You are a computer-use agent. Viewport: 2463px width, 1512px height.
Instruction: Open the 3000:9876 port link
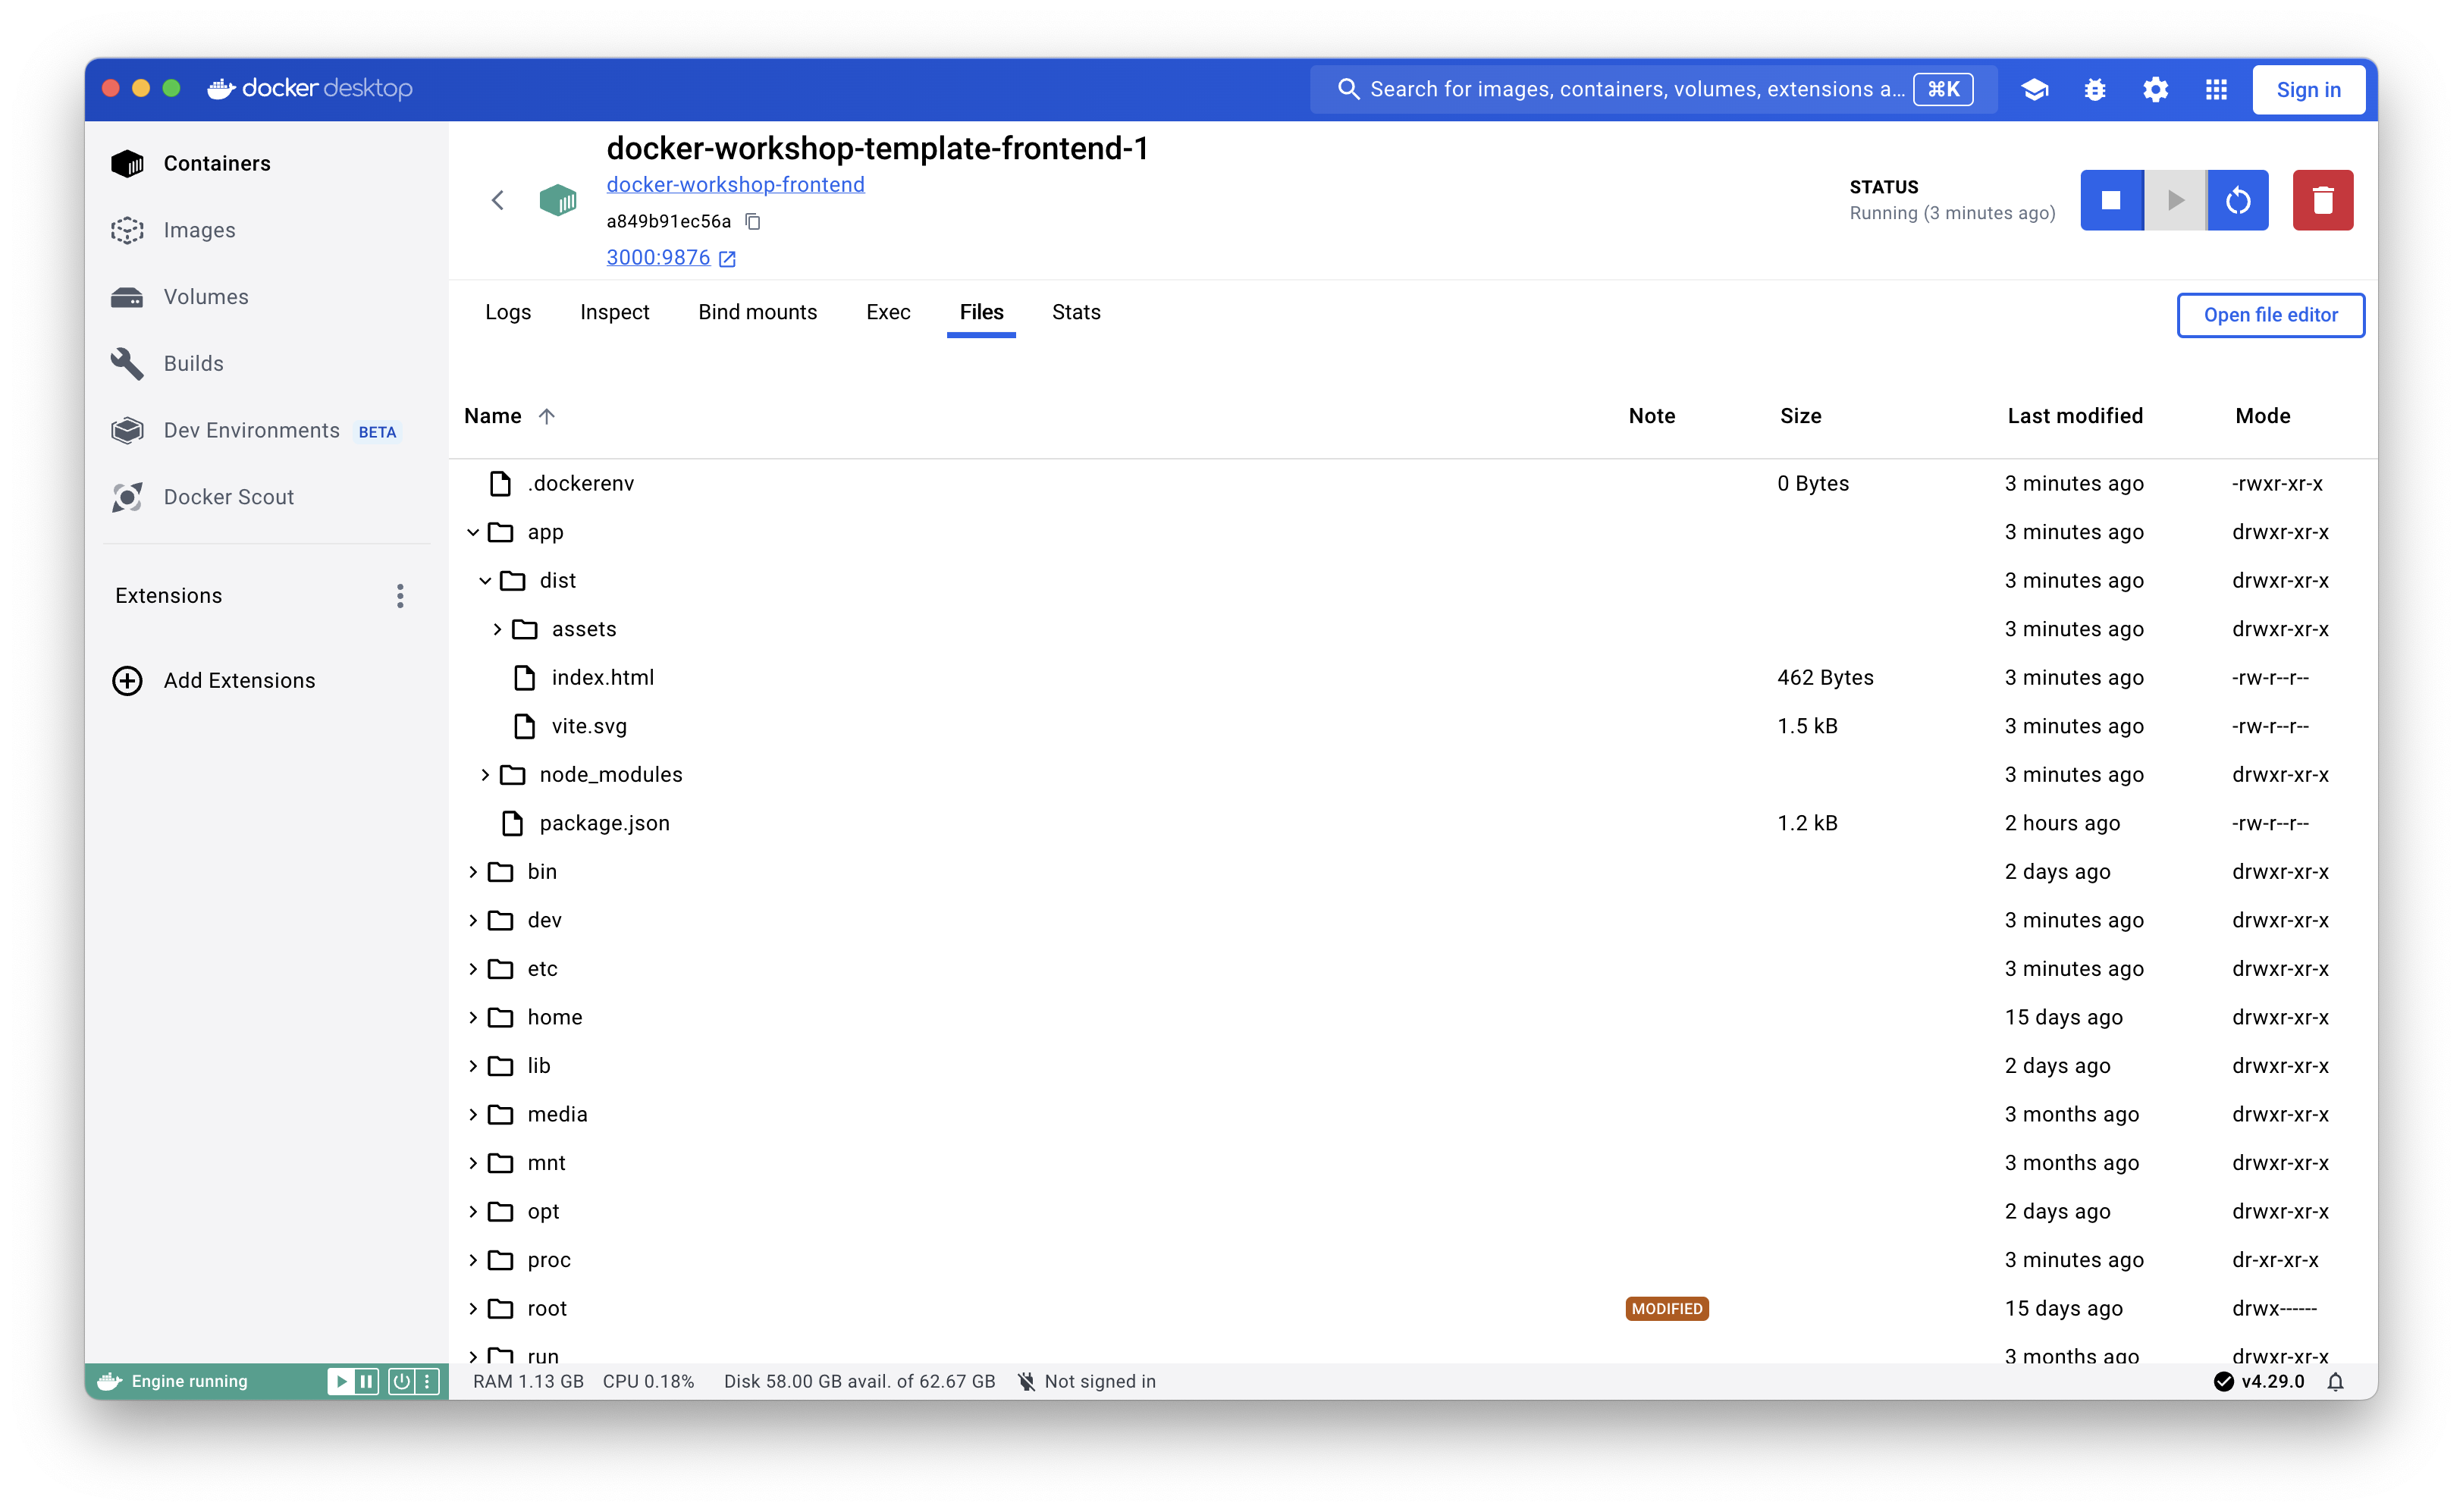(658, 257)
